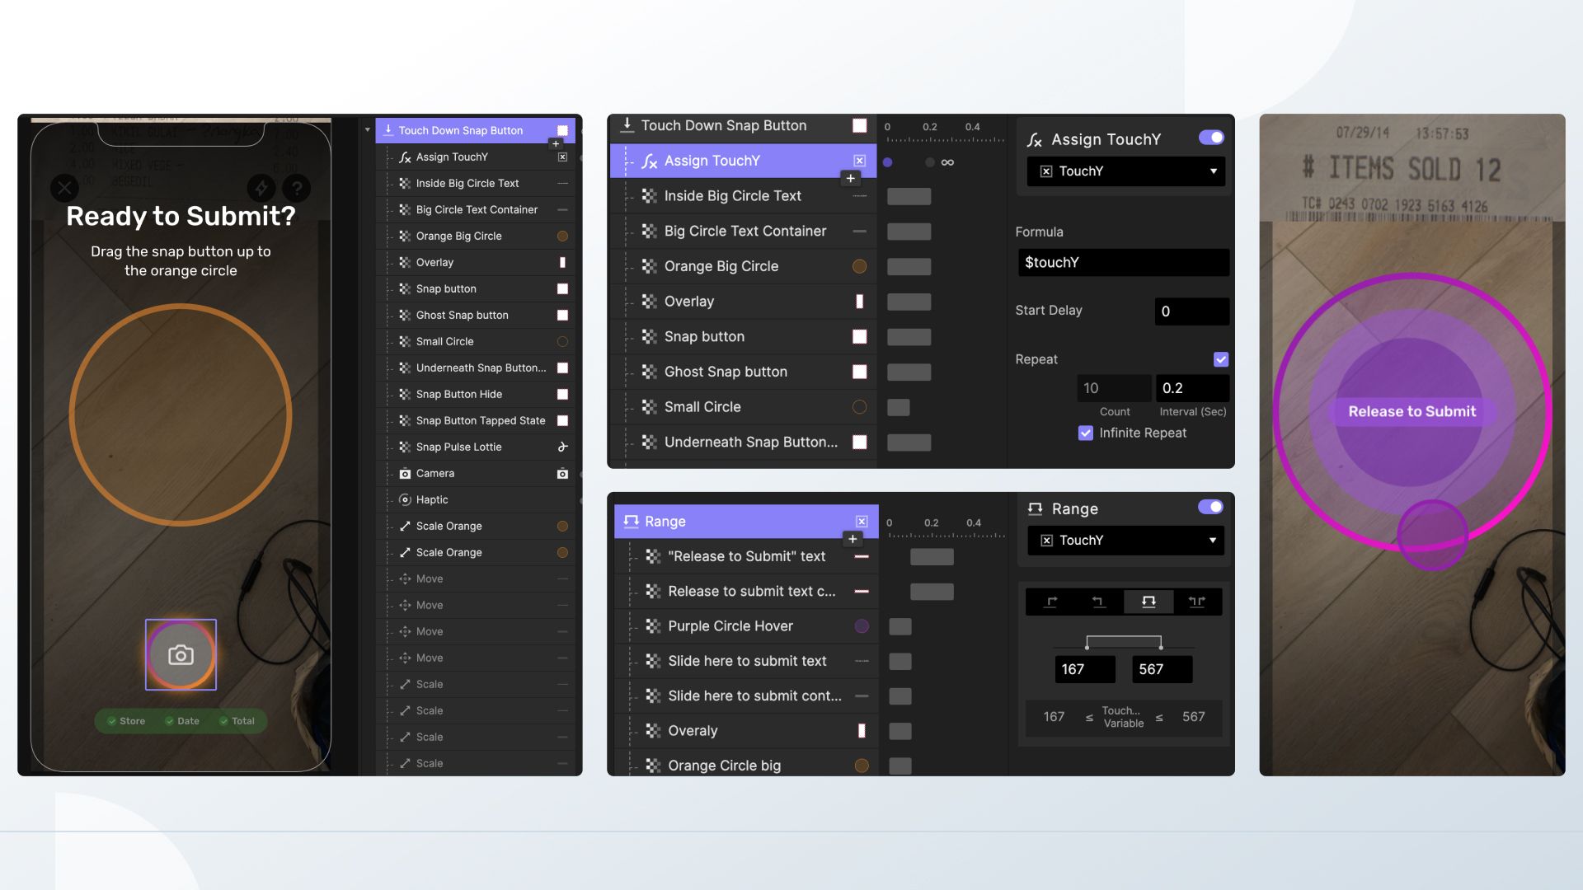Image resolution: width=1583 pixels, height=890 pixels.
Task: Uncheck the Repeat checkbox
Action: 1220,359
